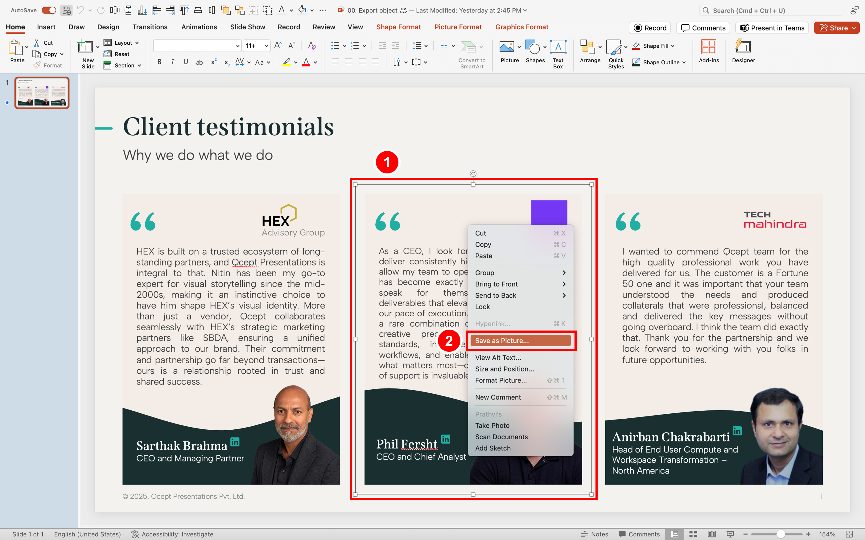Toggle Bold formatting
The width and height of the screenshot is (865, 540).
159,62
